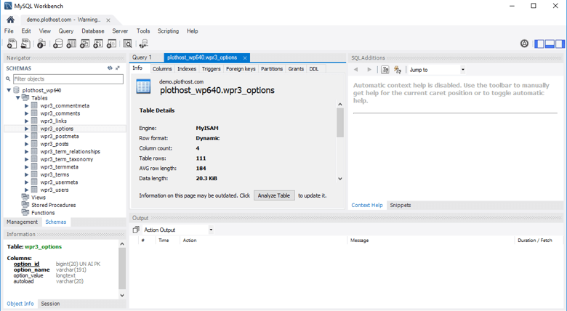This screenshot has width=567, height=311.
Task: Open the File menu
Action: tap(9, 31)
